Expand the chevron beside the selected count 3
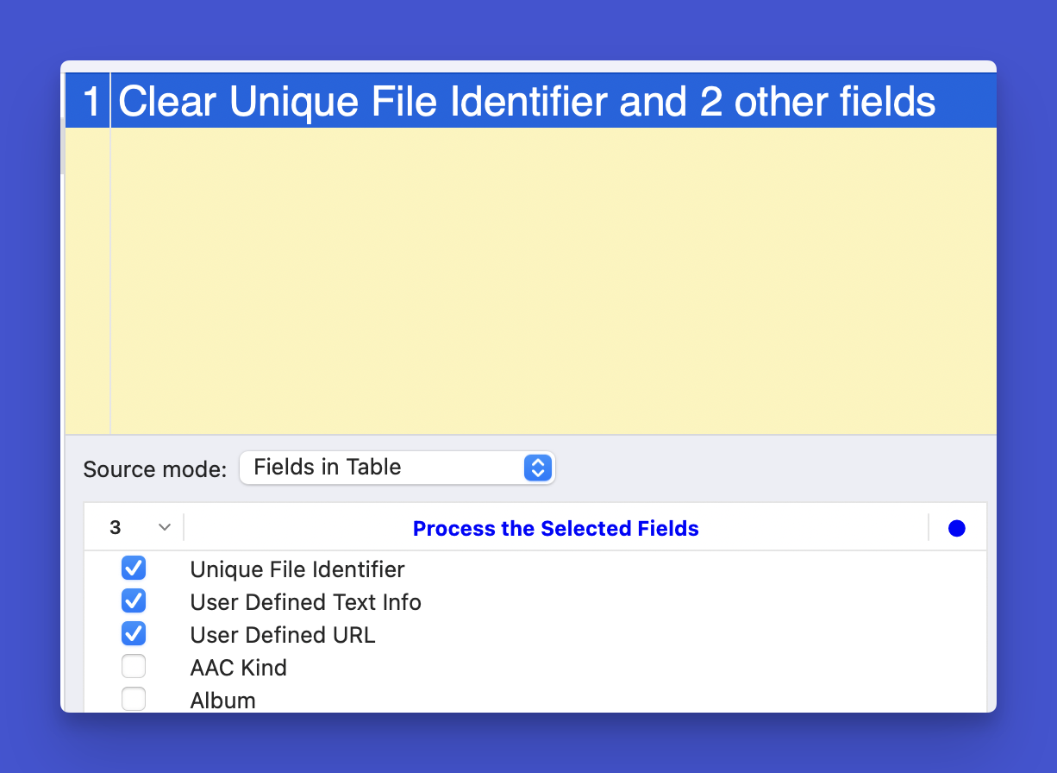Viewport: 1057px width, 773px height. (x=165, y=528)
